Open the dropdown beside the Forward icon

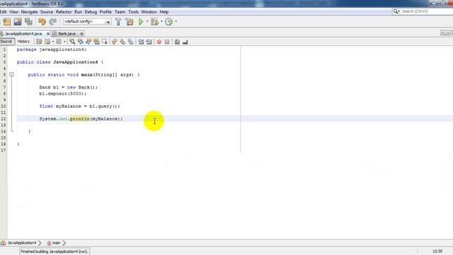(64, 42)
